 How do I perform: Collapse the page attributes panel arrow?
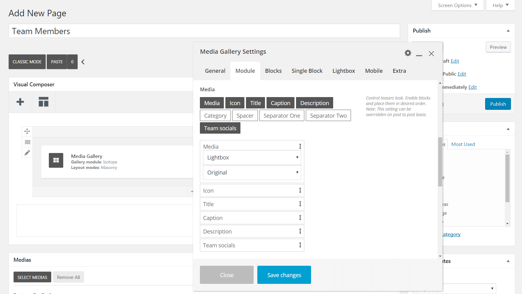click(x=508, y=261)
